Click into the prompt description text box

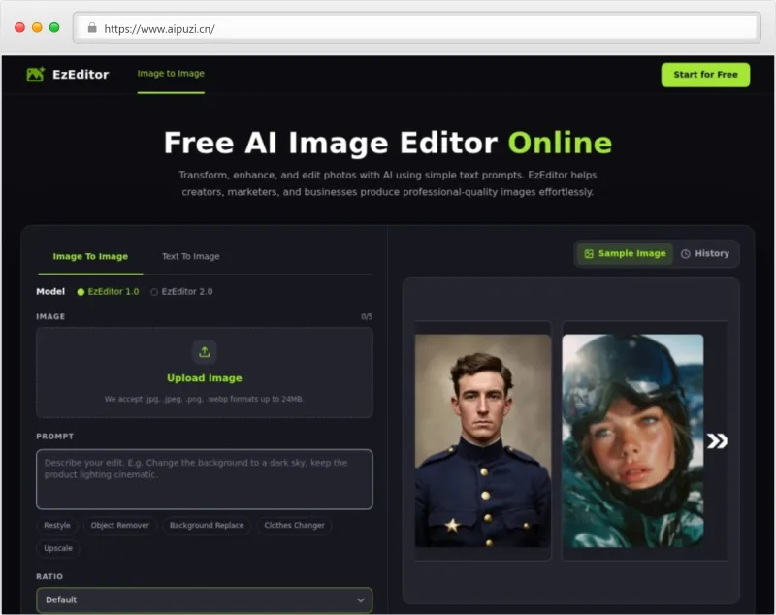coord(205,479)
